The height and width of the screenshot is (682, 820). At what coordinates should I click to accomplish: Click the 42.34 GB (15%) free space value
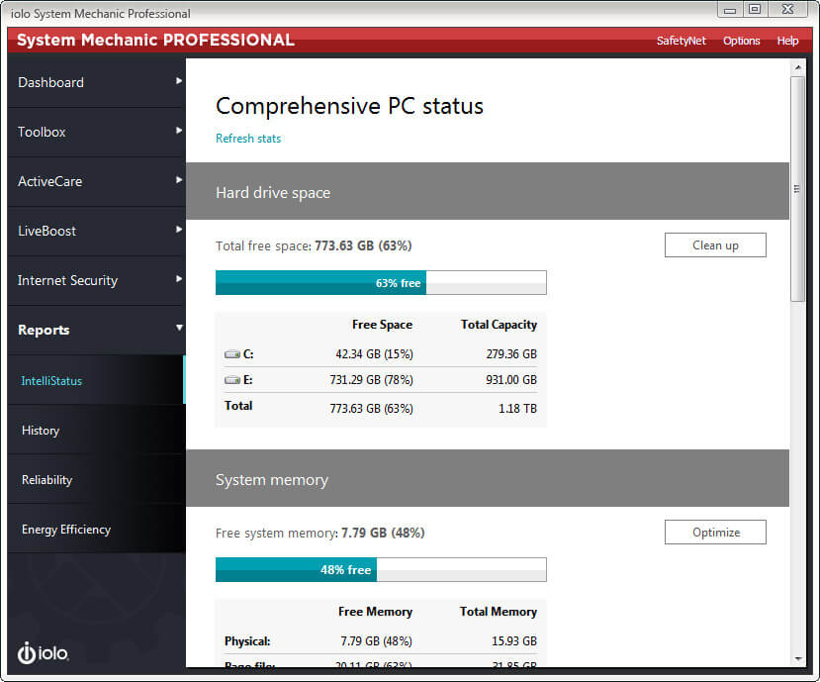tap(375, 354)
